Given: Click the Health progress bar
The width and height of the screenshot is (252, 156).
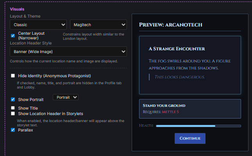Looking at the screenshot, I should click(198, 126).
